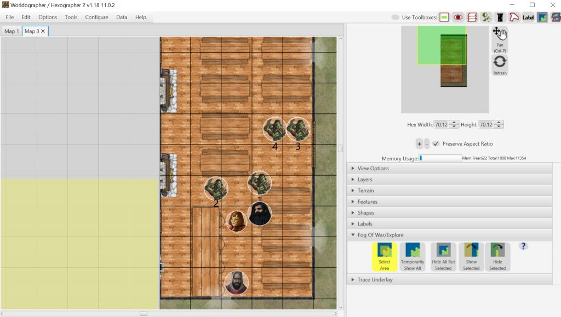Expand the Layers panel section

(x=364, y=180)
